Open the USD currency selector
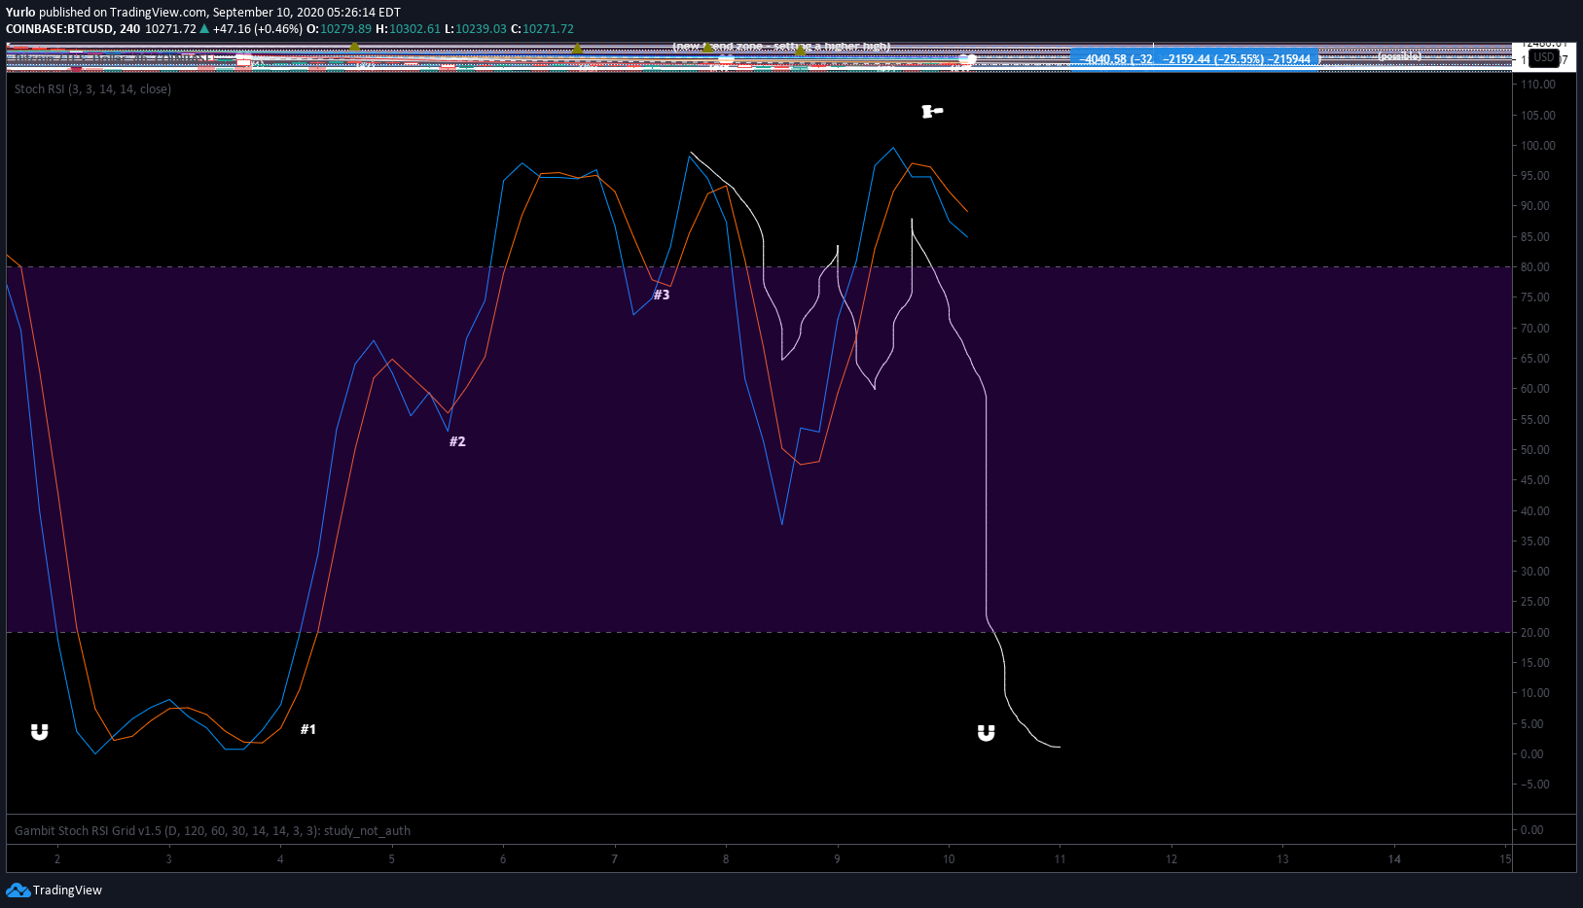 click(1544, 58)
